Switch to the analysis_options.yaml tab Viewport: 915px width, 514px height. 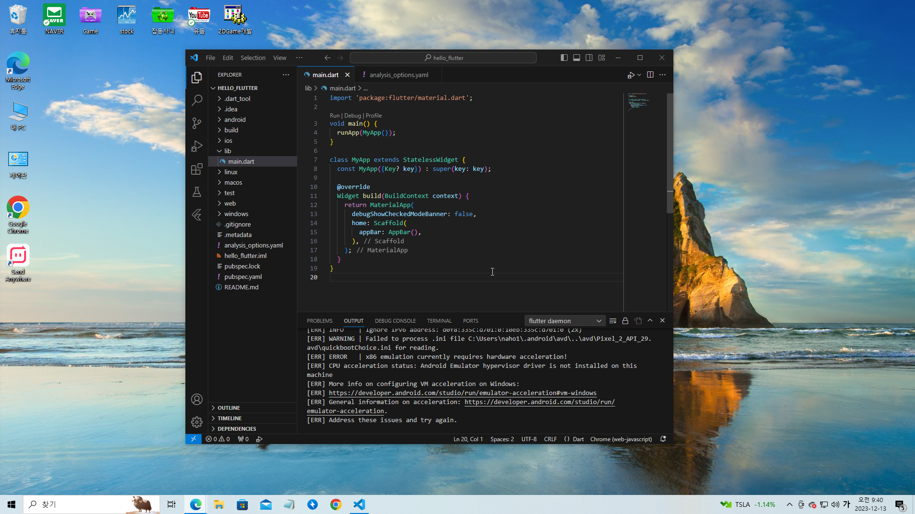click(399, 75)
